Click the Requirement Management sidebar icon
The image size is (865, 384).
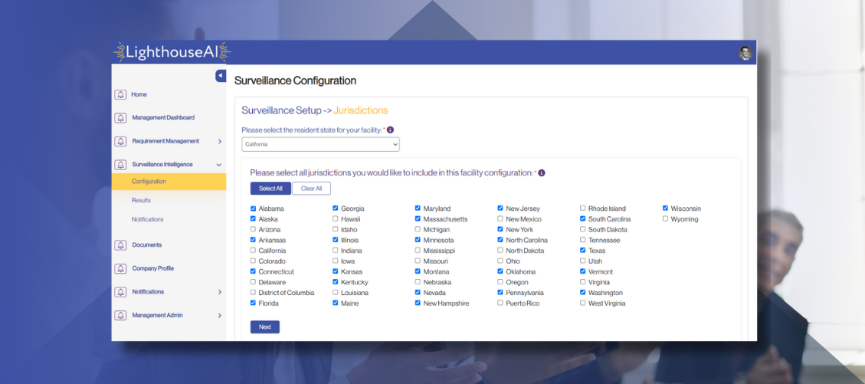point(120,141)
